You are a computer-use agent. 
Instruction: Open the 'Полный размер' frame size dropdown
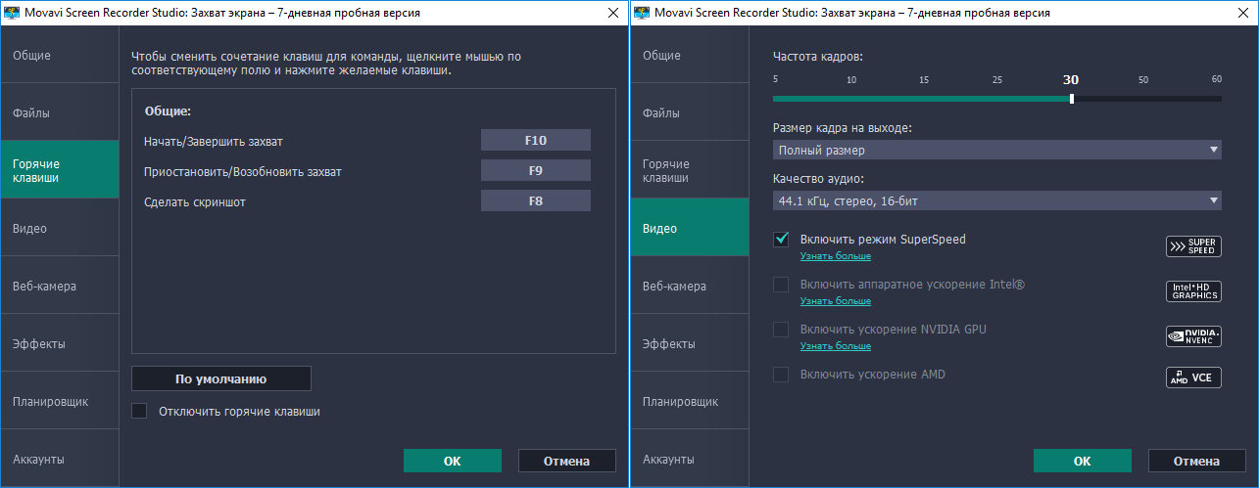click(997, 151)
